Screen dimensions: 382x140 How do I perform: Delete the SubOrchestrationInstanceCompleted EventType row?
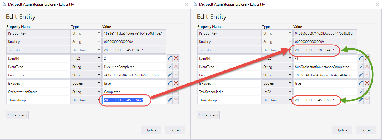pos(367,67)
